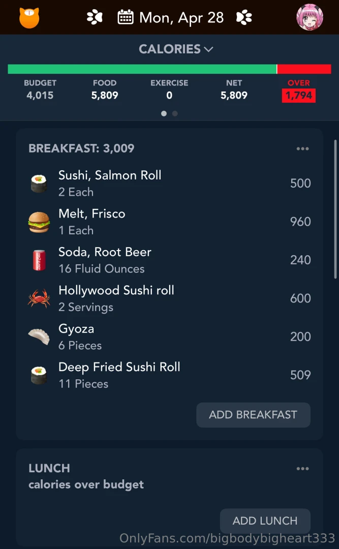Expand the CALORIES dropdown

[176, 49]
